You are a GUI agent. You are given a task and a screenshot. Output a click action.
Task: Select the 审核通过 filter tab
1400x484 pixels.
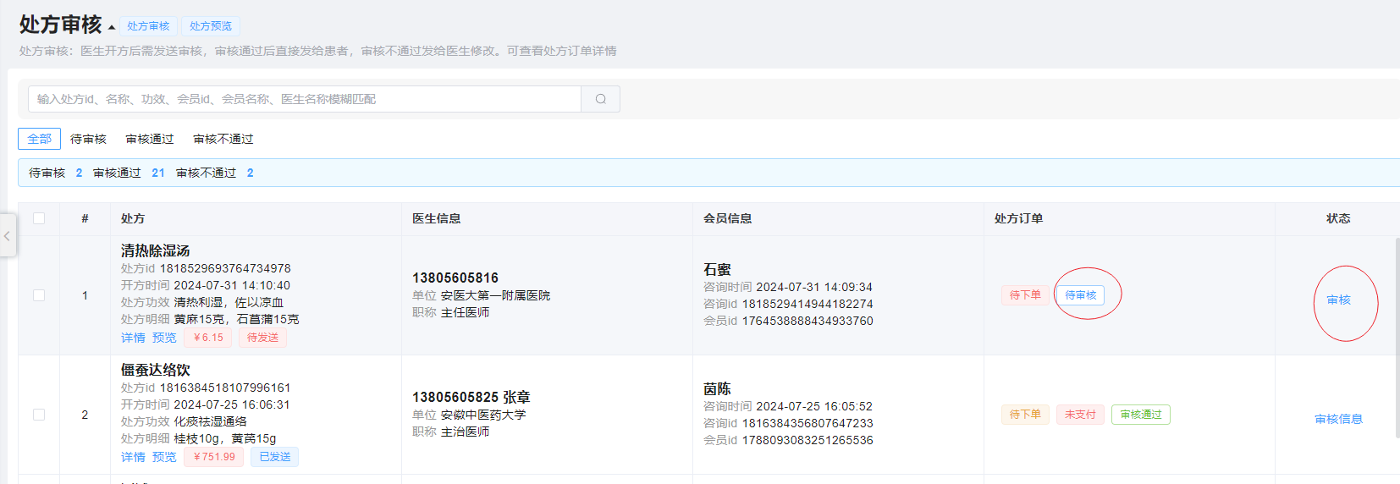coord(150,139)
